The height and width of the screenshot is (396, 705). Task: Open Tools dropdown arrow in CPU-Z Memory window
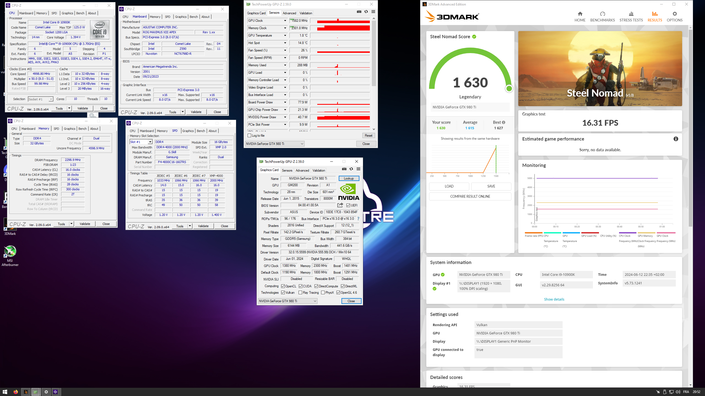[71, 224]
